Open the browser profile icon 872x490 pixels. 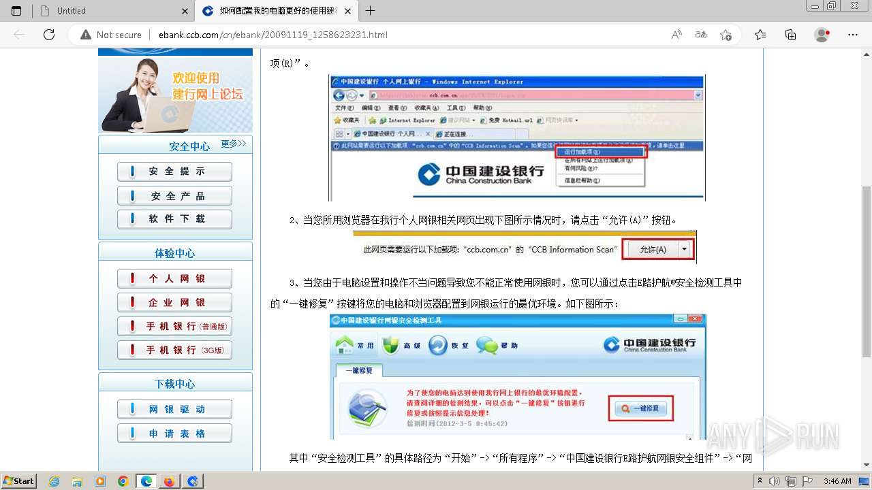[822, 35]
